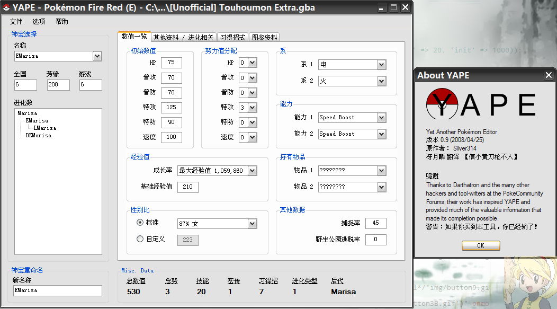Switch to the 图鉴资料 tab
The width and height of the screenshot is (557, 309).
[x=264, y=37]
